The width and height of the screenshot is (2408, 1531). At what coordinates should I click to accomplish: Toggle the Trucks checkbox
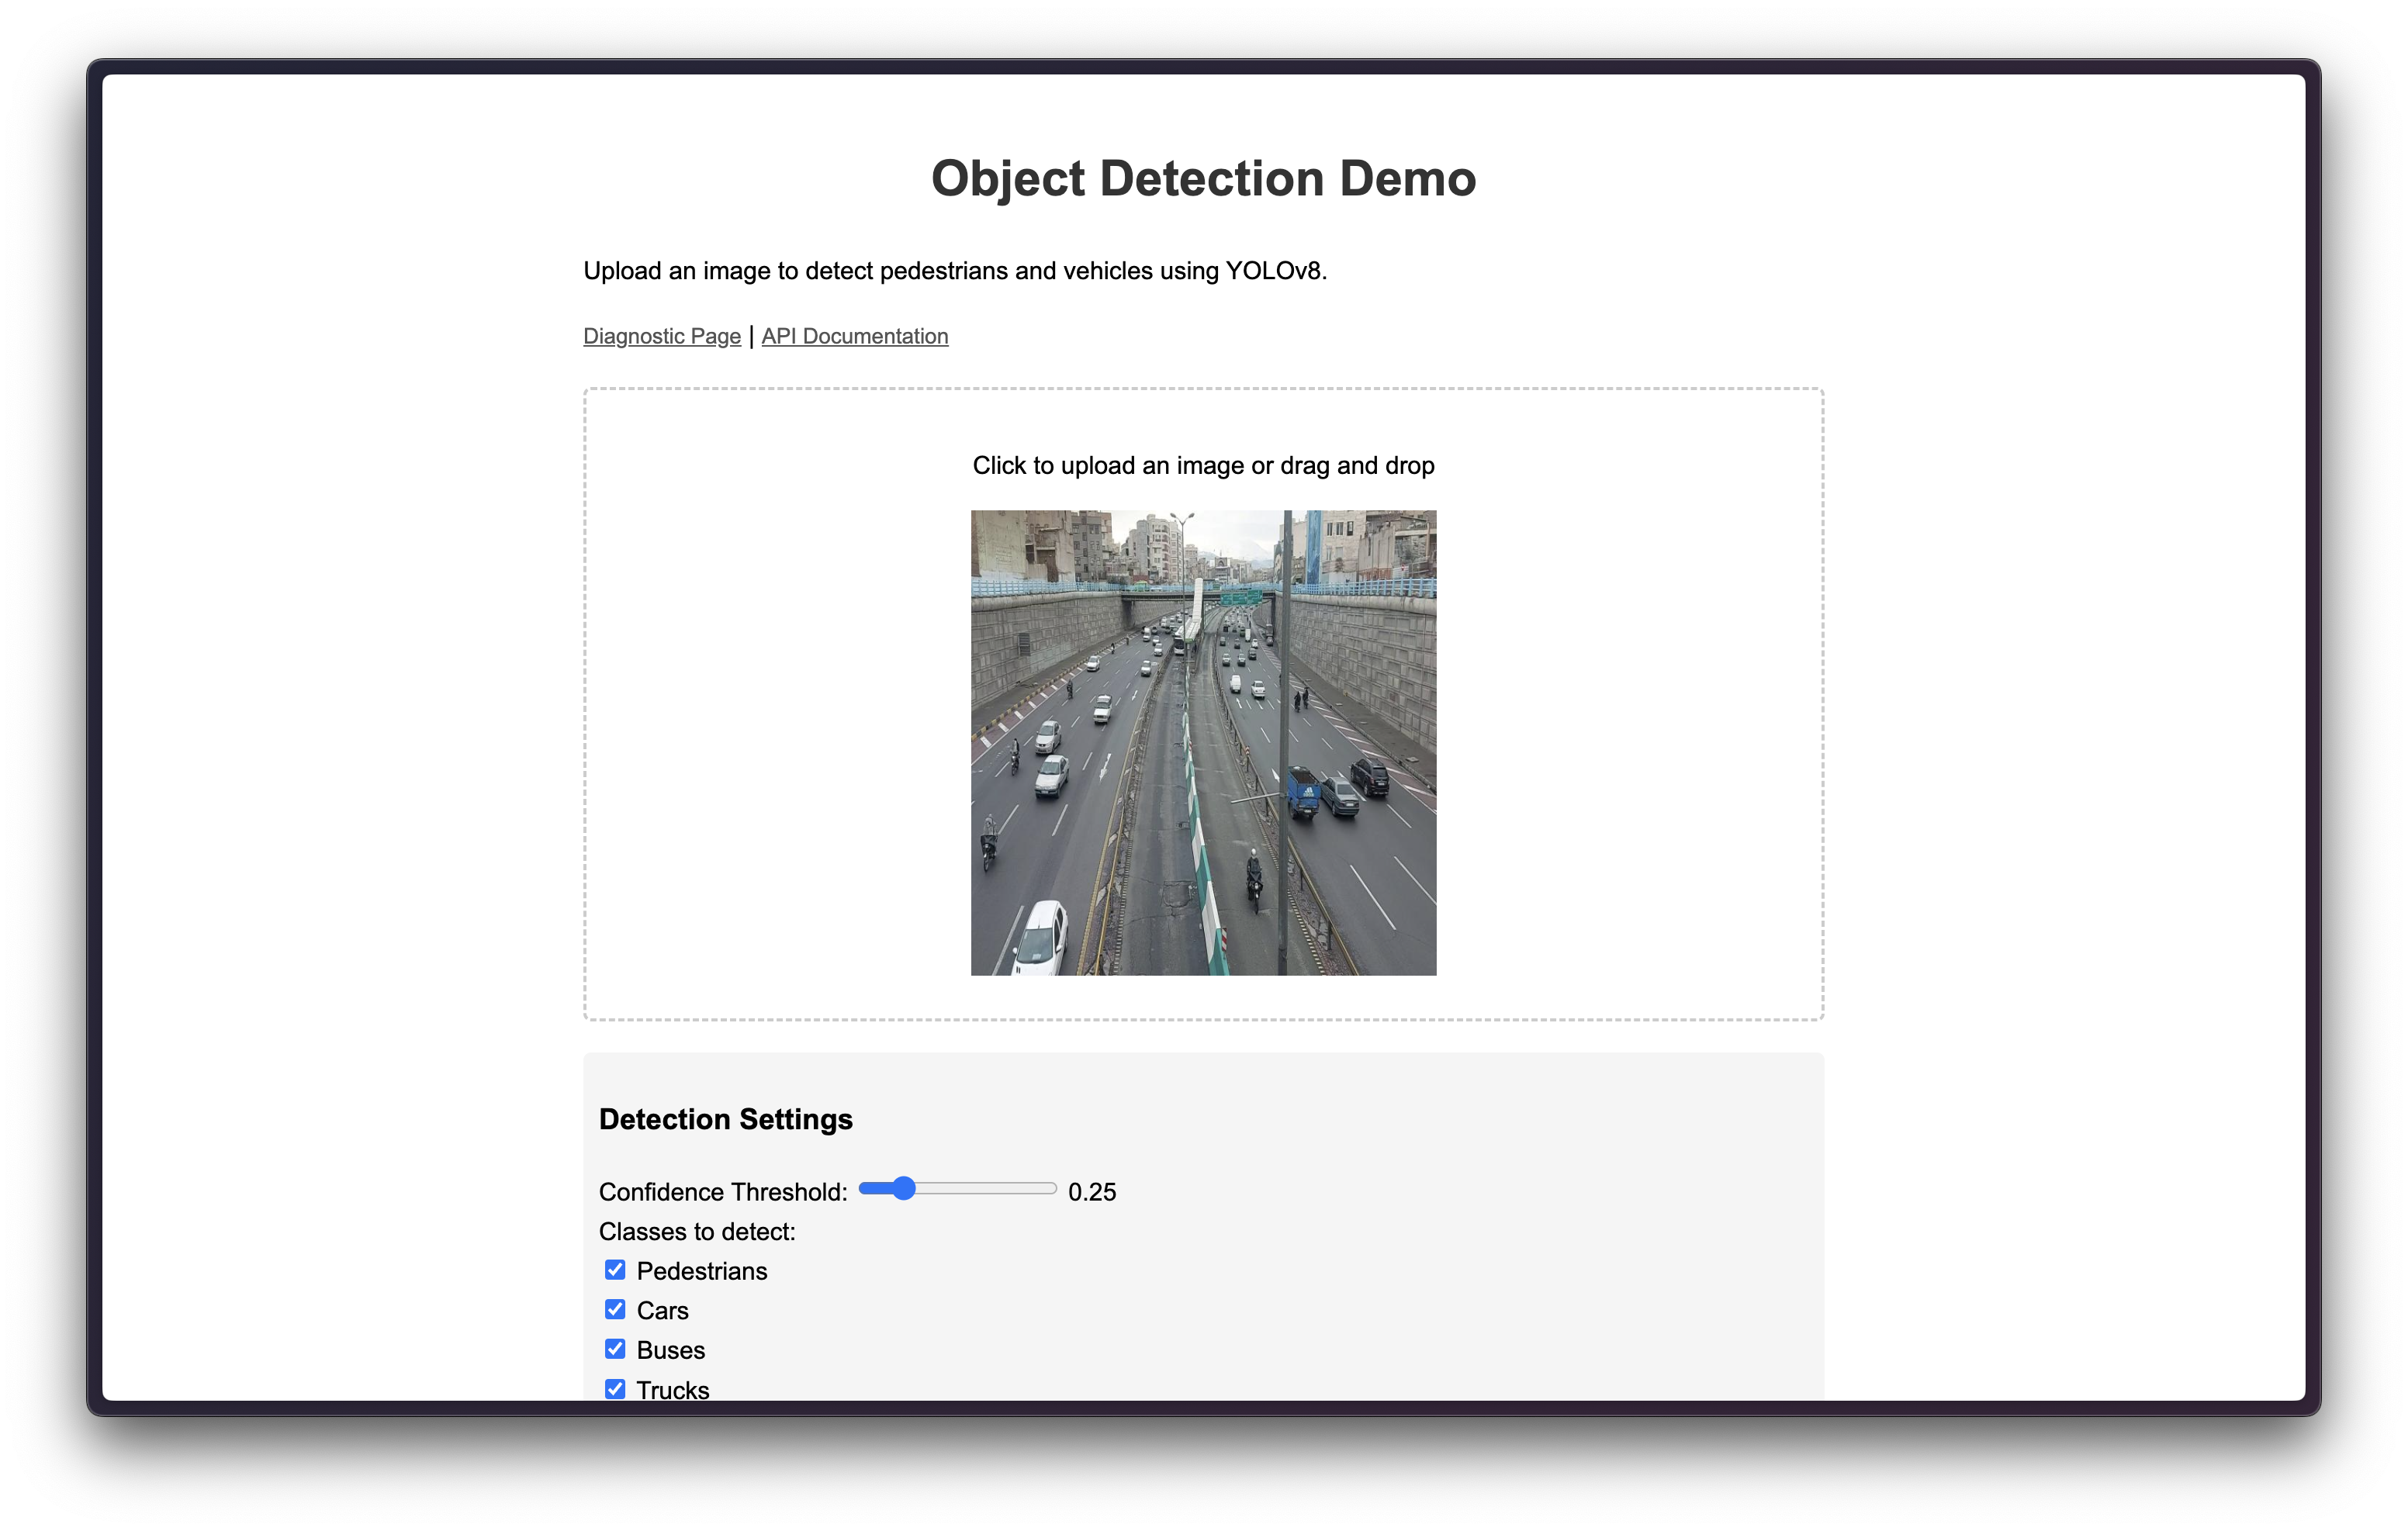(615, 1388)
